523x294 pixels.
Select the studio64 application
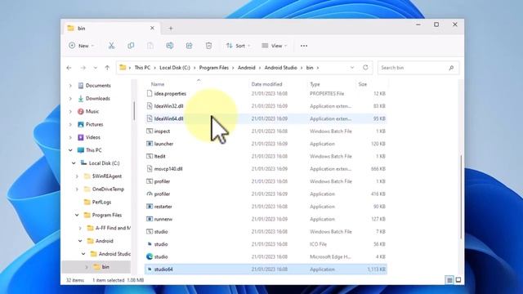(x=266, y=269)
